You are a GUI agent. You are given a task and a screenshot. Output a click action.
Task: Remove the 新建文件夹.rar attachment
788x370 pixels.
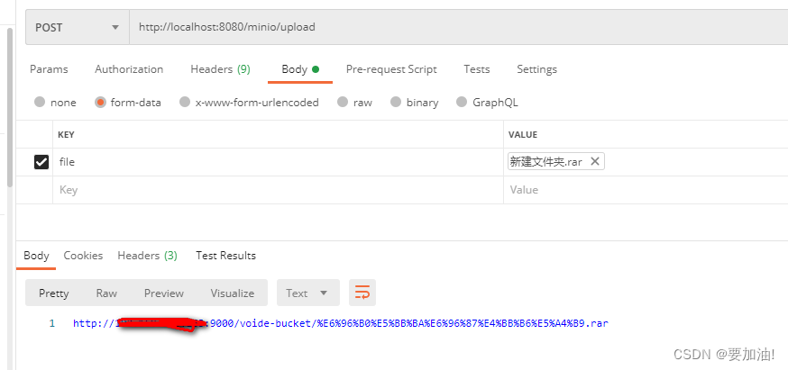[x=594, y=161]
